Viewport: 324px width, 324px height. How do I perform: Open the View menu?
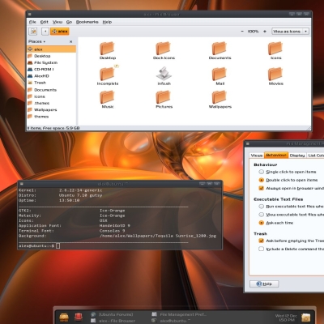click(58, 22)
